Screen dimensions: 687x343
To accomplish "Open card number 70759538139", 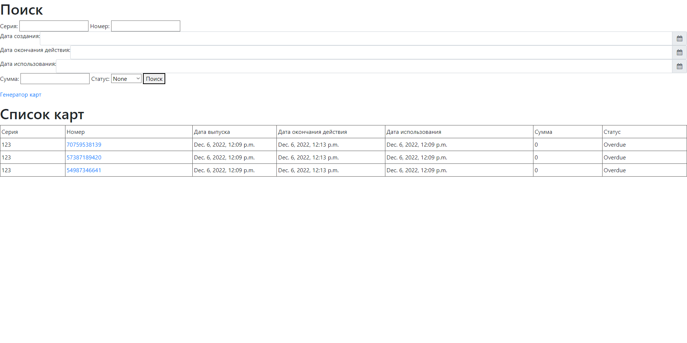I will tap(84, 145).
